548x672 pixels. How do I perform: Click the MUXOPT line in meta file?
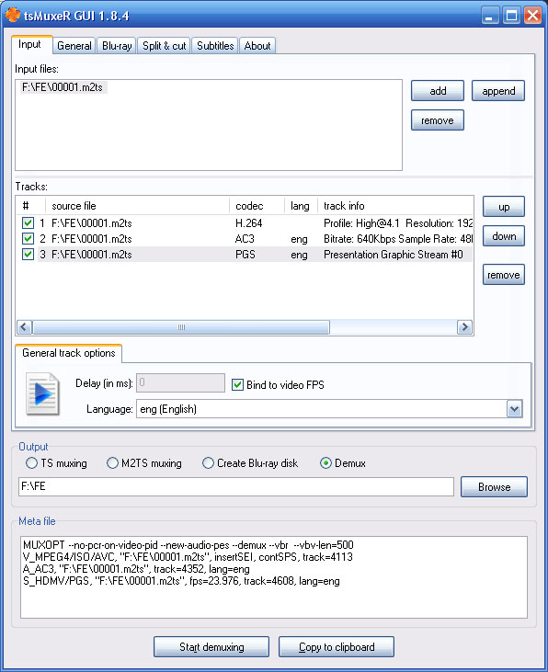click(x=188, y=545)
